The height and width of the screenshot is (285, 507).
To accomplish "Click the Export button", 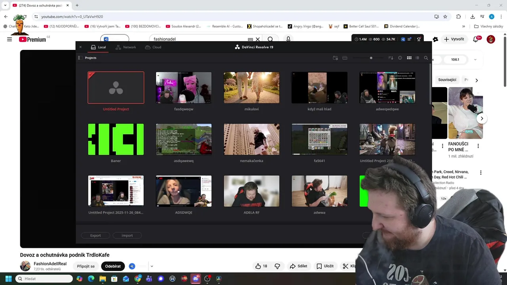I will (95, 236).
